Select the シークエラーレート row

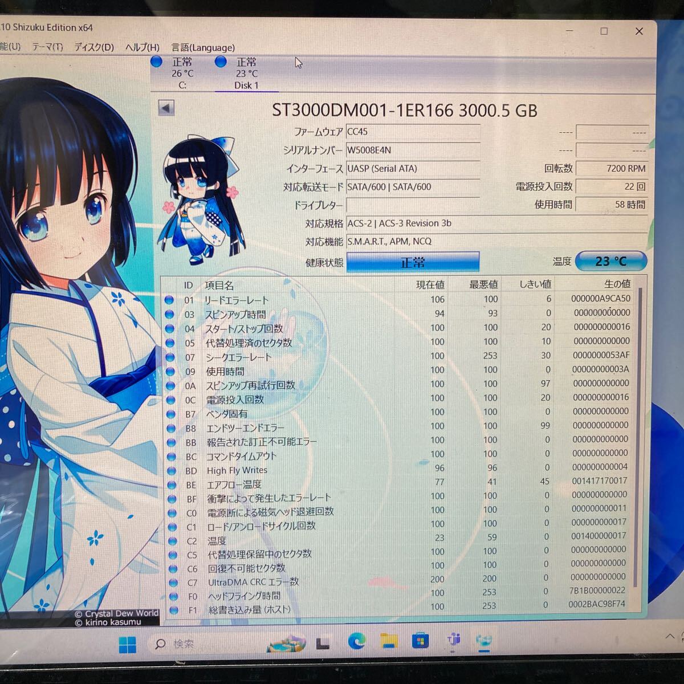(x=398, y=357)
